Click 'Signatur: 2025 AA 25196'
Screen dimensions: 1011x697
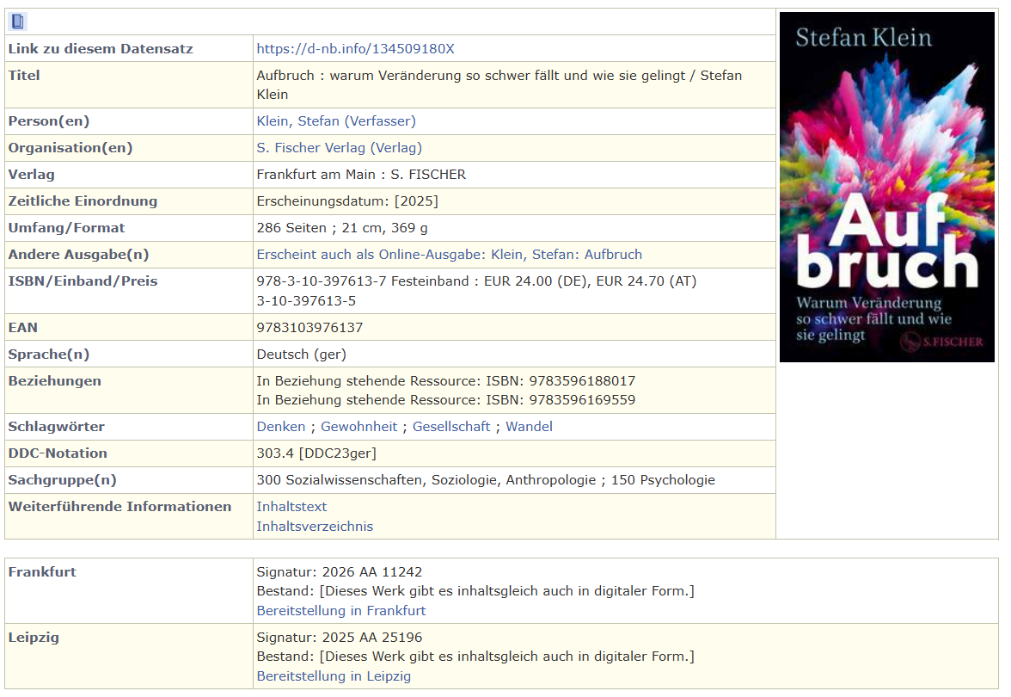point(339,638)
